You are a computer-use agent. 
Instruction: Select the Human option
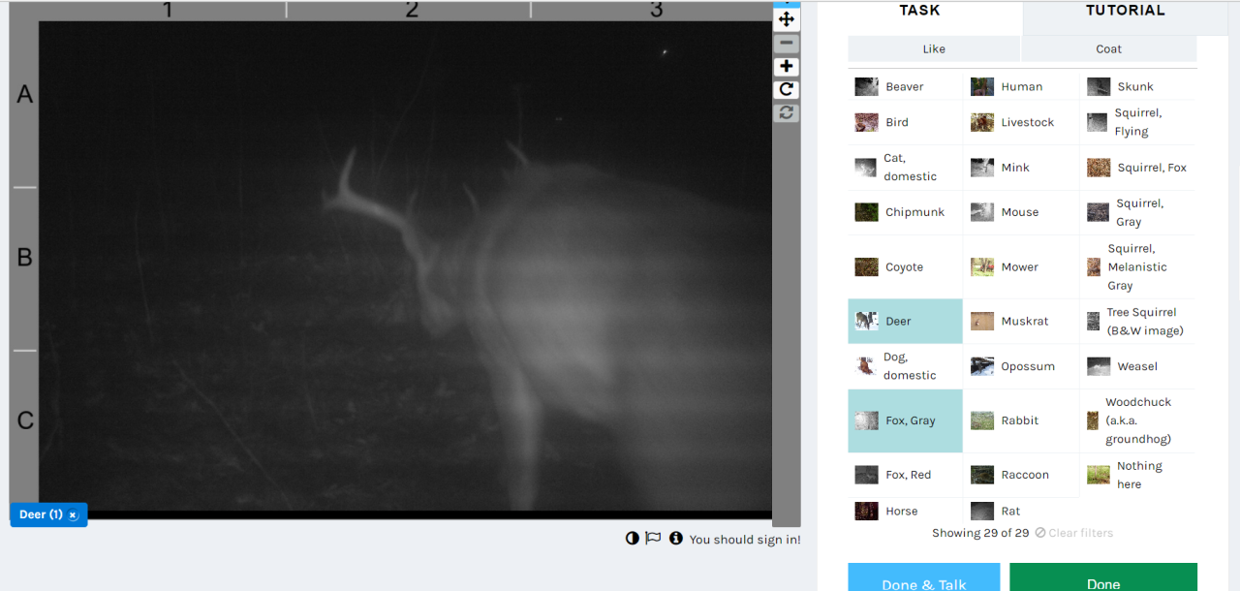pyautogui.click(x=1022, y=87)
